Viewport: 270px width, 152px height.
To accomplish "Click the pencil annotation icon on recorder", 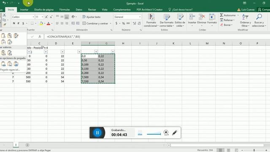I will [174, 133].
